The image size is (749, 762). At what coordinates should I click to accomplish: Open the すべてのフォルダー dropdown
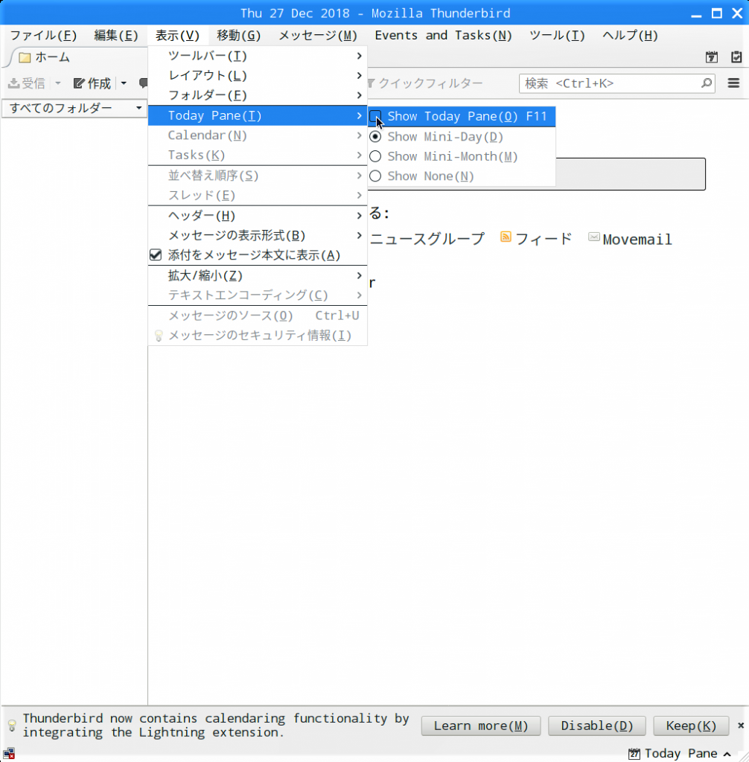(74, 108)
